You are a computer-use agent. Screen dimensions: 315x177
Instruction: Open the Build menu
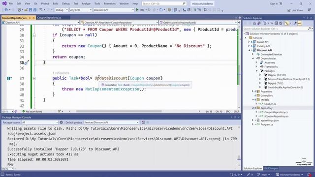[56, 3]
